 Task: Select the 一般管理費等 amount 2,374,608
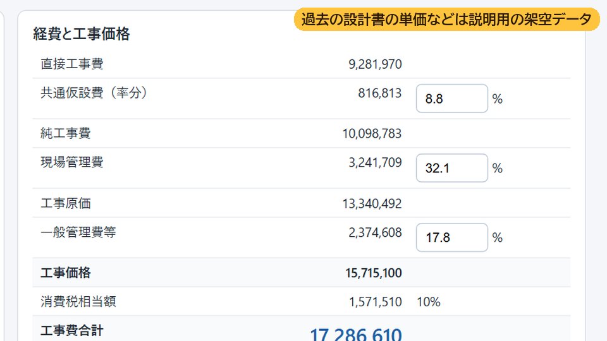pyautogui.click(x=375, y=232)
